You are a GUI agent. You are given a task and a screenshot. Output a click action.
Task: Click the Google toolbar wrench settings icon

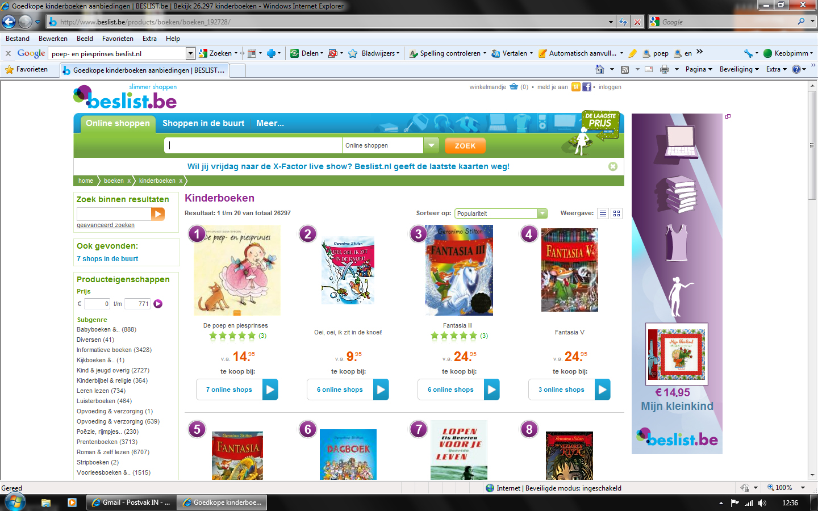(748, 53)
